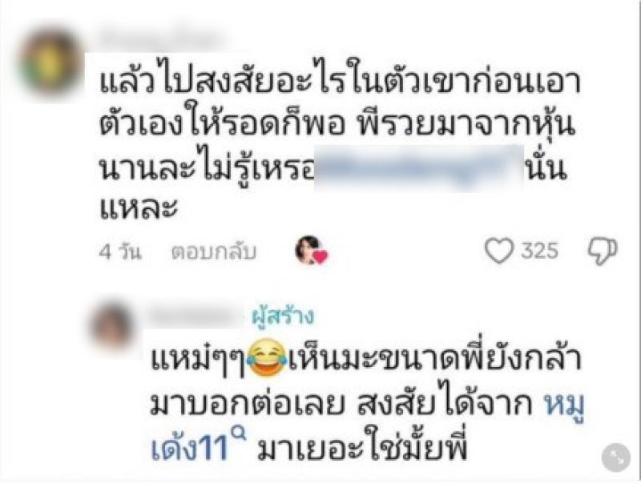Dislike the comment with thumbs-down icon
The width and height of the screenshot is (641, 484).
[x=603, y=251]
